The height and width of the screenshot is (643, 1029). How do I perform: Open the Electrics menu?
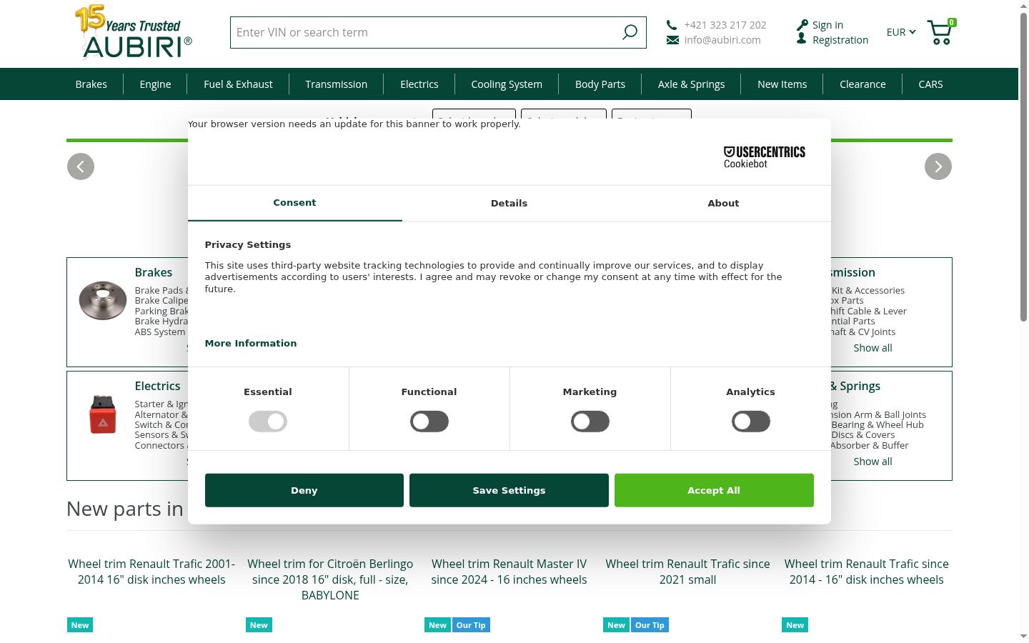419,84
